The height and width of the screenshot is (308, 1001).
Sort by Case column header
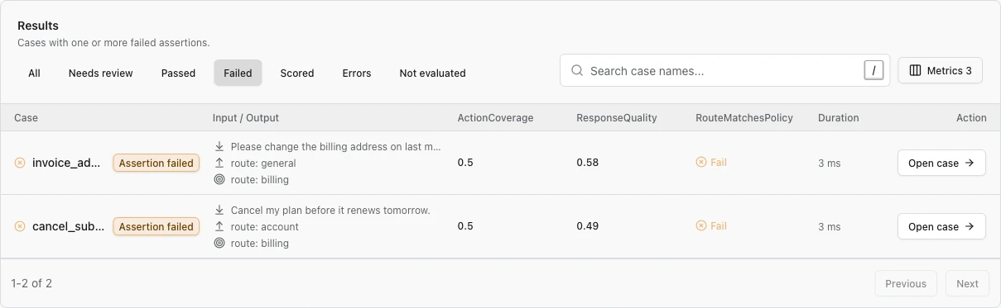(x=26, y=118)
